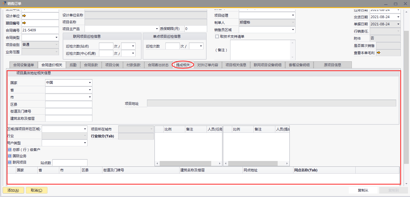410x197 pixels.
Task: Click the yellow arrow beside 查看本单毛利
Action: tap(379, 53)
